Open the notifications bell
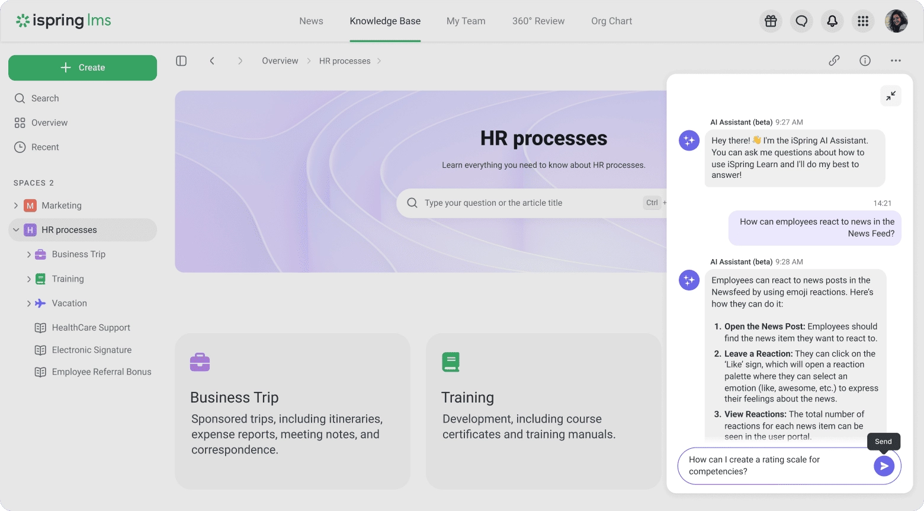Image resolution: width=924 pixels, height=511 pixels. point(832,21)
